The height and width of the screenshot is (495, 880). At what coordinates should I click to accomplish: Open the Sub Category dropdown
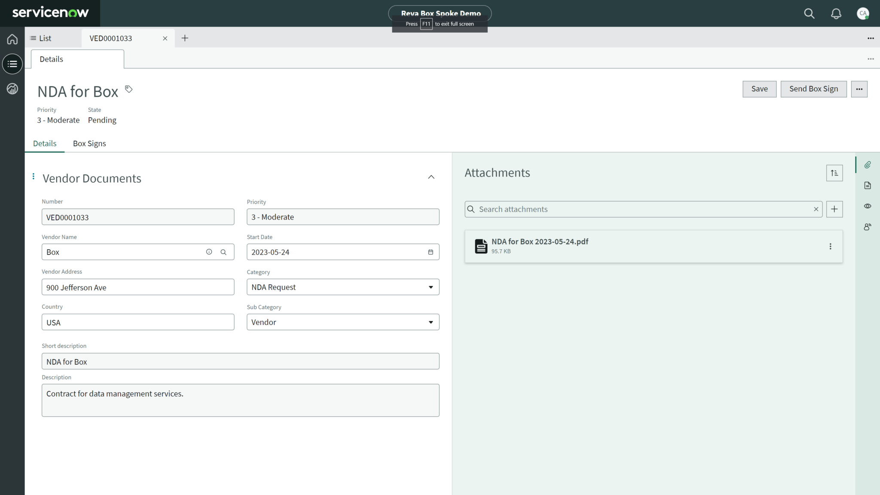point(343,322)
